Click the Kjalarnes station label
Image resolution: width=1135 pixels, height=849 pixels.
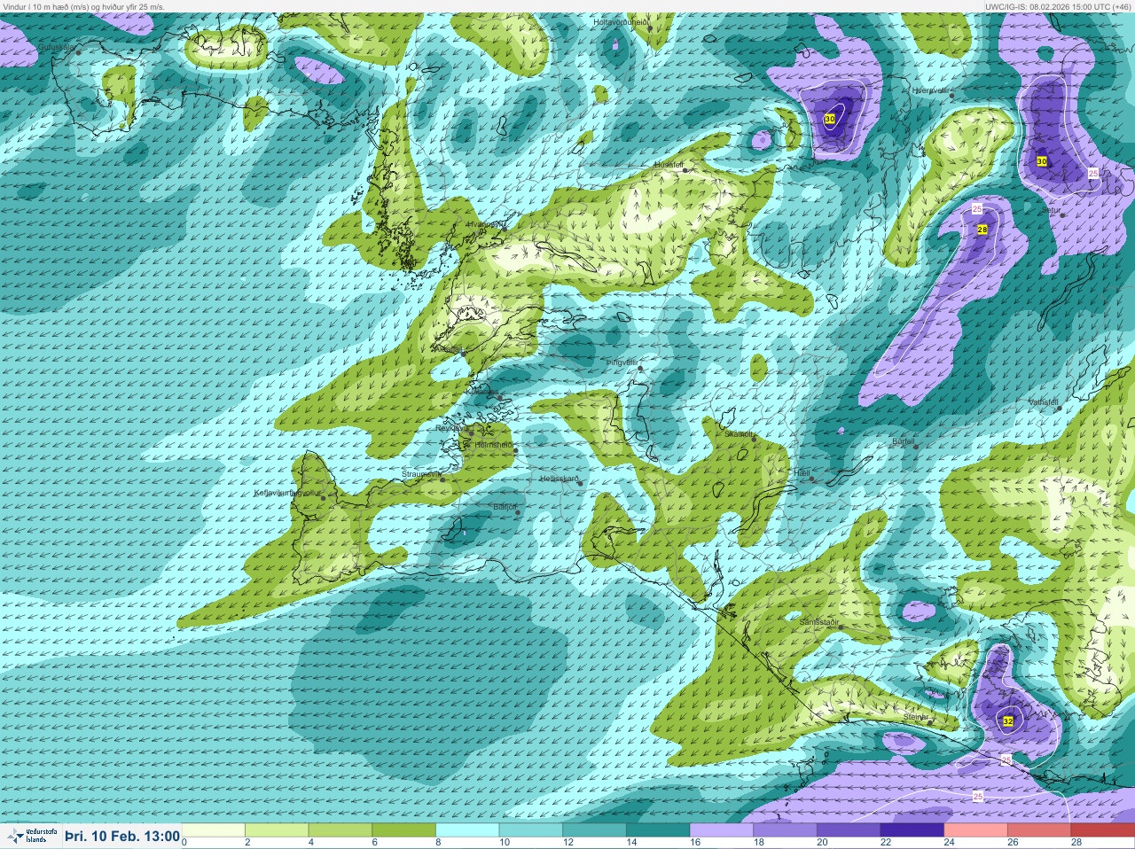pyautogui.click(x=482, y=391)
